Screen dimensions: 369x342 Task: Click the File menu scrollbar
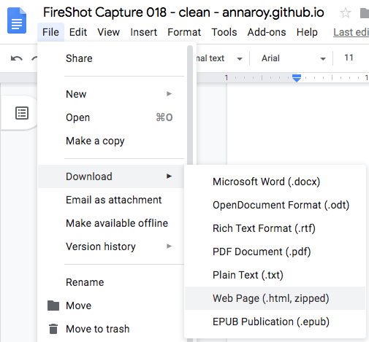coord(190,104)
